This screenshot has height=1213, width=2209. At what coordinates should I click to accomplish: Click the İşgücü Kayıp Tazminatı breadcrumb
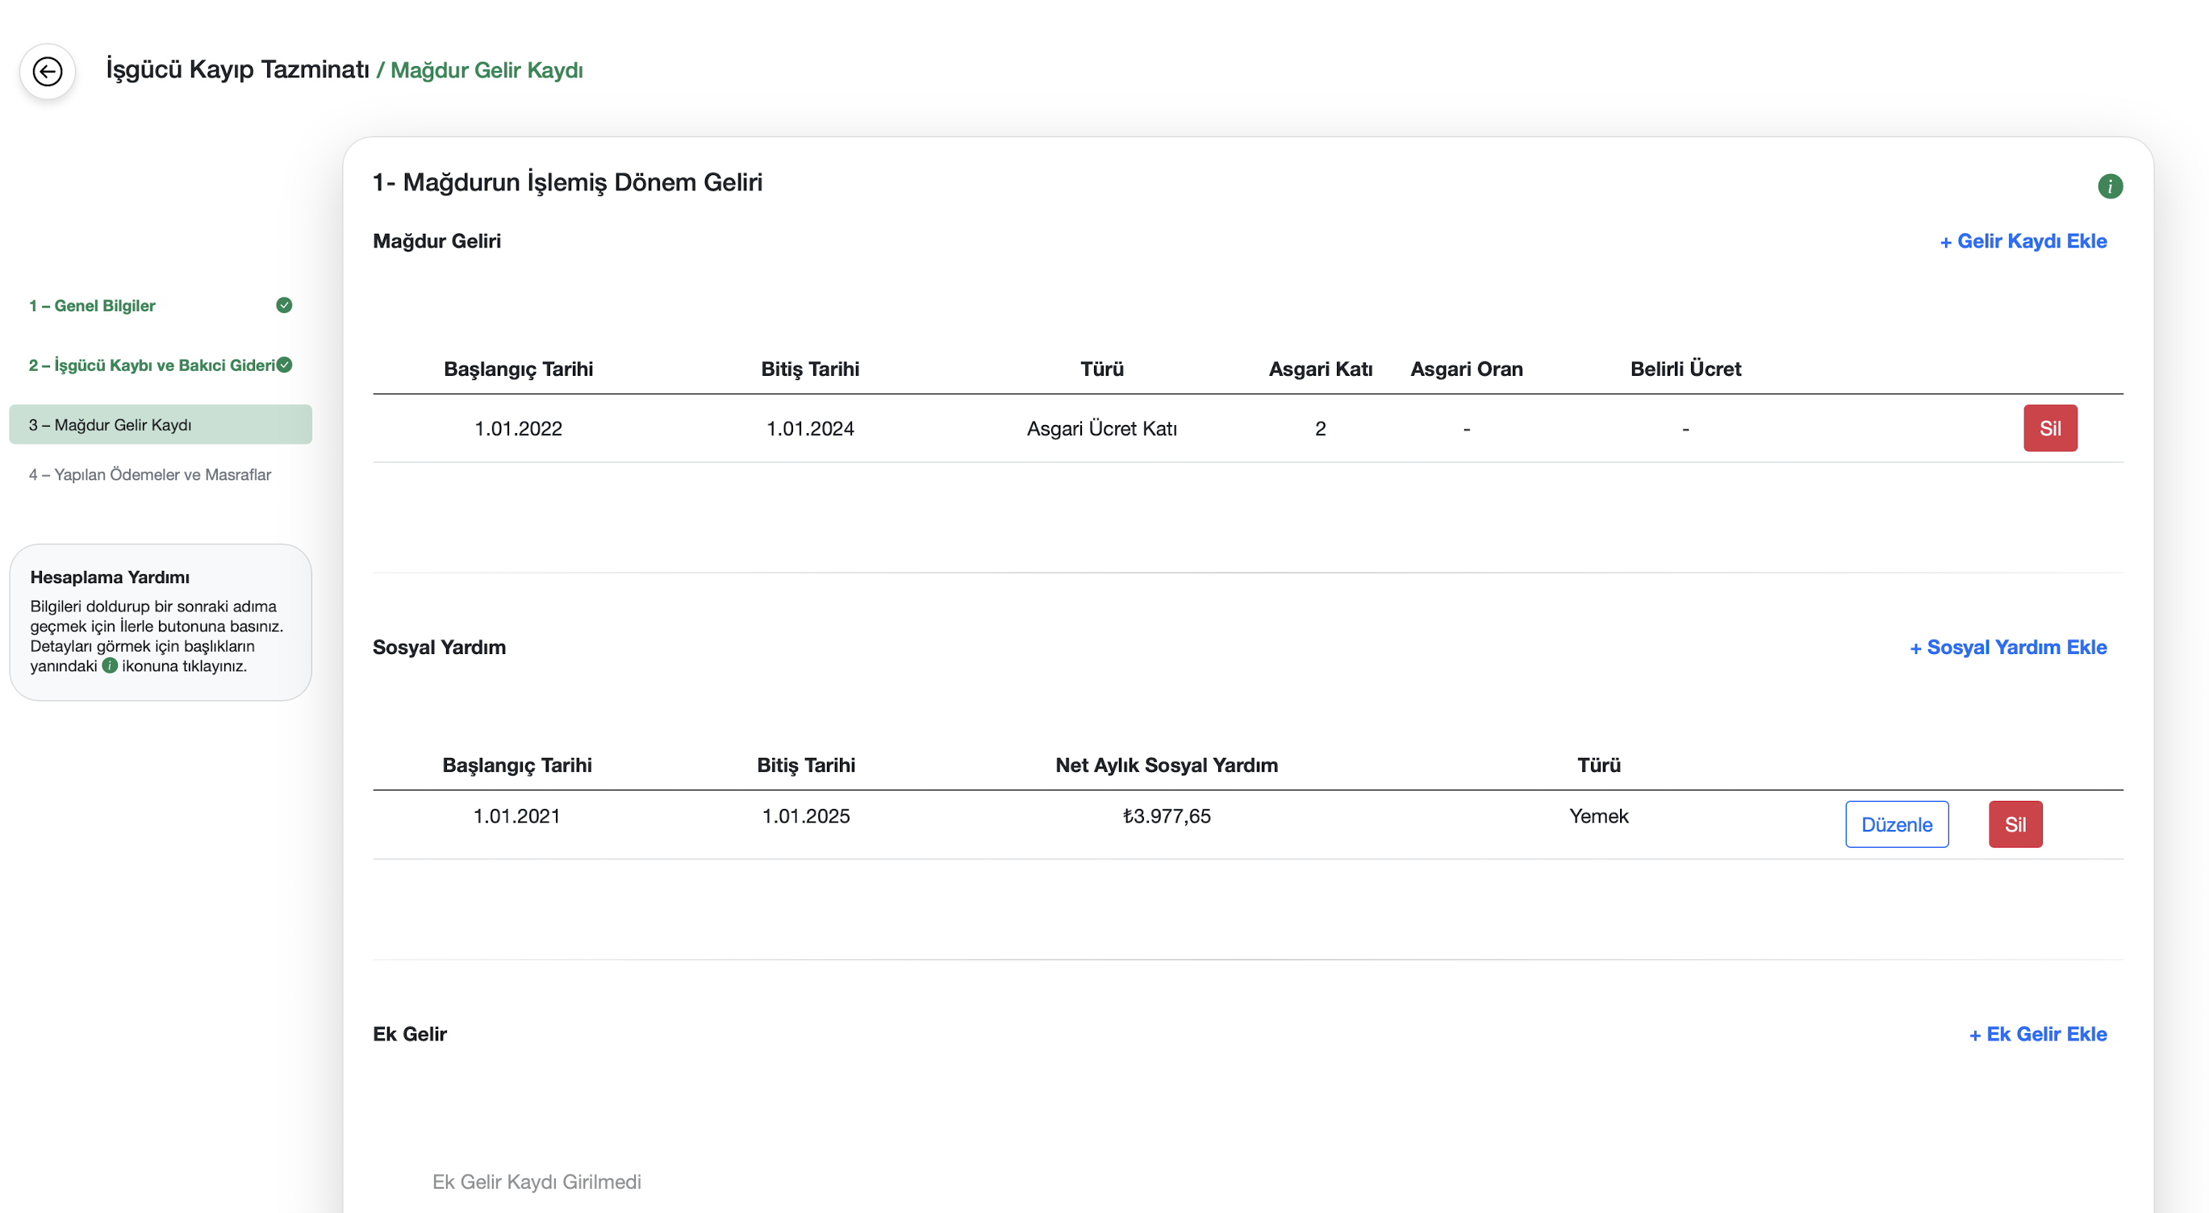click(237, 69)
